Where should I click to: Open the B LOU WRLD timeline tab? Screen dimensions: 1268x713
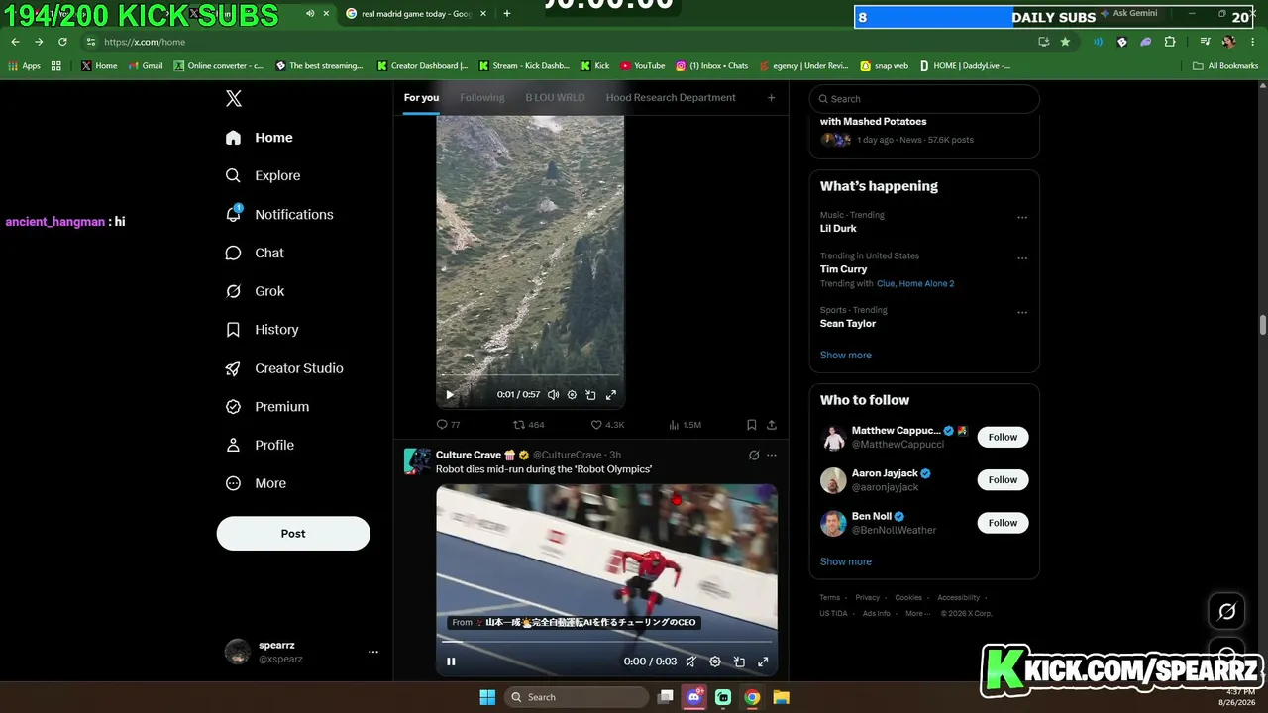point(555,98)
